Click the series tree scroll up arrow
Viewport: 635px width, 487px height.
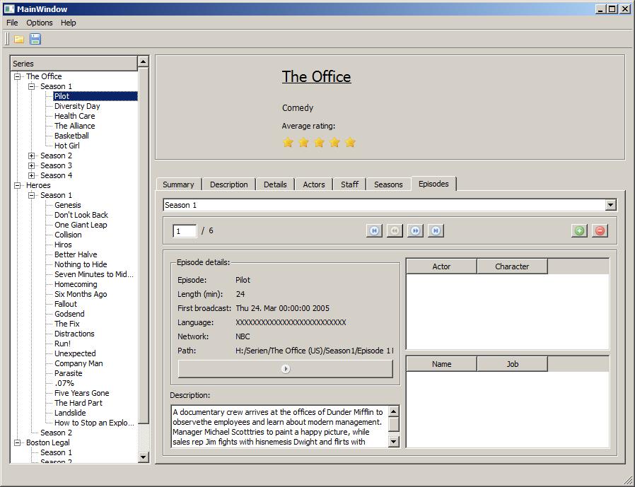(x=143, y=61)
